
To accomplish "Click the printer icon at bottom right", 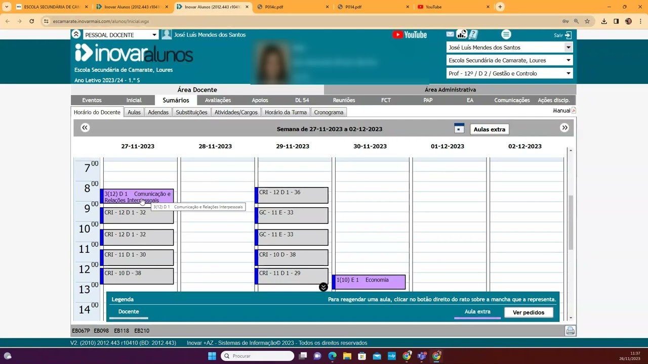I will pyautogui.click(x=570, y=331).
